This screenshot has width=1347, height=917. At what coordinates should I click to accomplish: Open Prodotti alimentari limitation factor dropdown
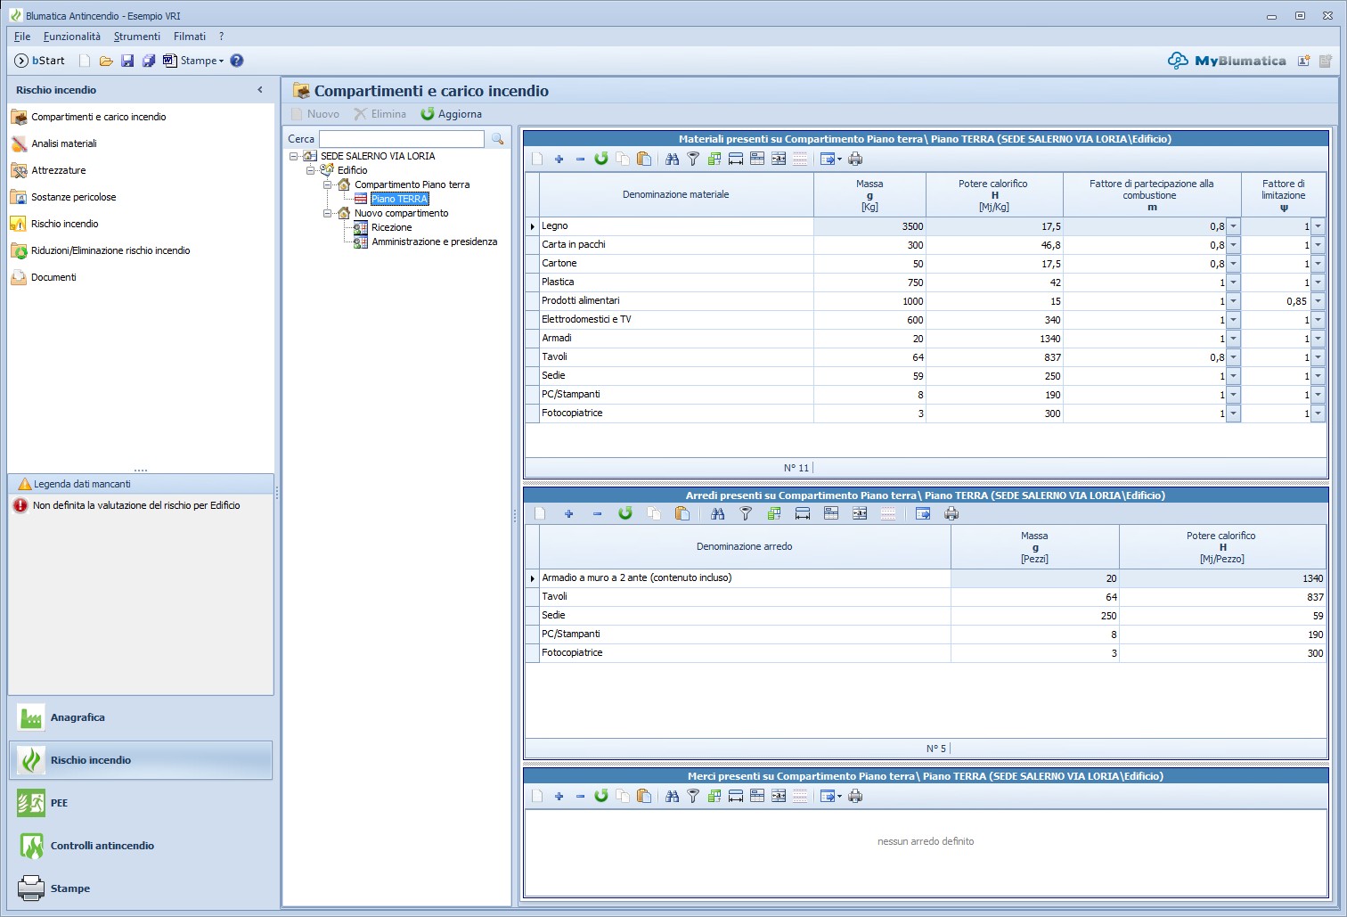coord(1318,301)
